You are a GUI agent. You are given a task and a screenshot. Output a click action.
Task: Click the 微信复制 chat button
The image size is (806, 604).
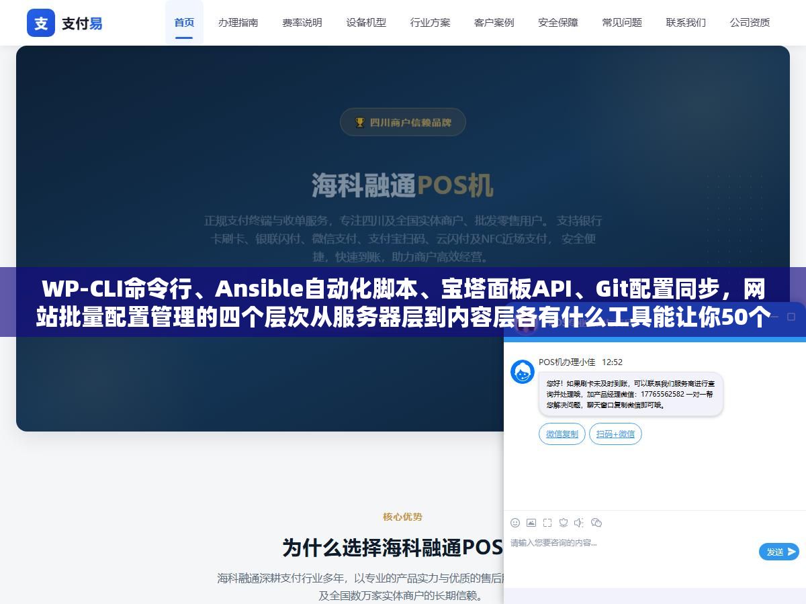(x=562, y=434)
